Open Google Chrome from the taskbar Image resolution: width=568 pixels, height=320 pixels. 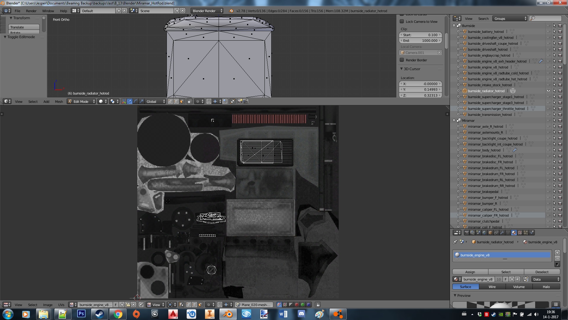pos(118,314)
